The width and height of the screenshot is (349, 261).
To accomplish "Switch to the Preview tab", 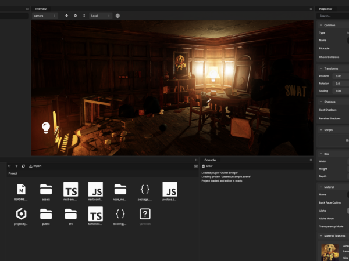I will pyautogui.click(x=41, y=9).
